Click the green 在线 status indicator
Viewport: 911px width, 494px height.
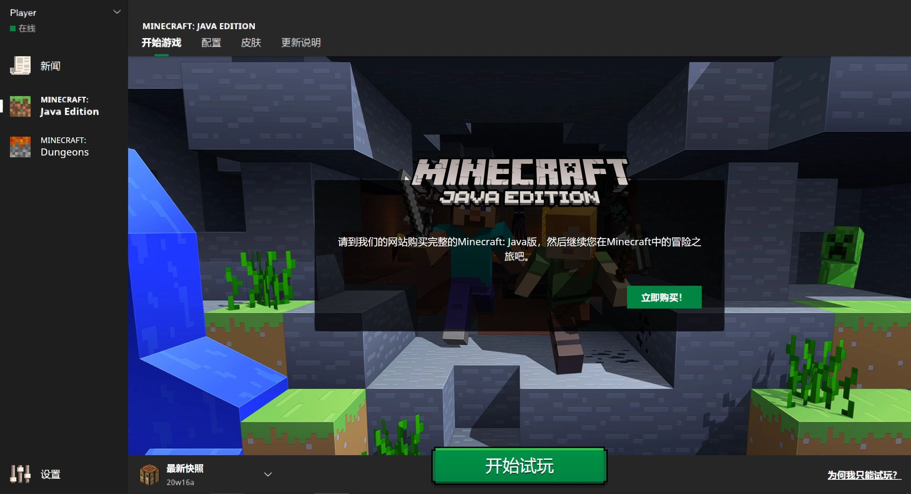[x=13, y=28]
